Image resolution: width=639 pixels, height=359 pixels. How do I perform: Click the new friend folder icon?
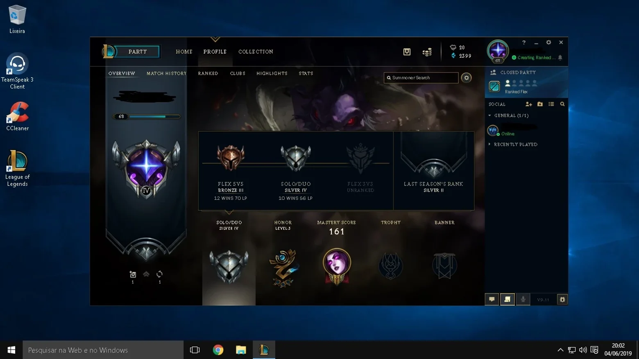coord(540,104)
